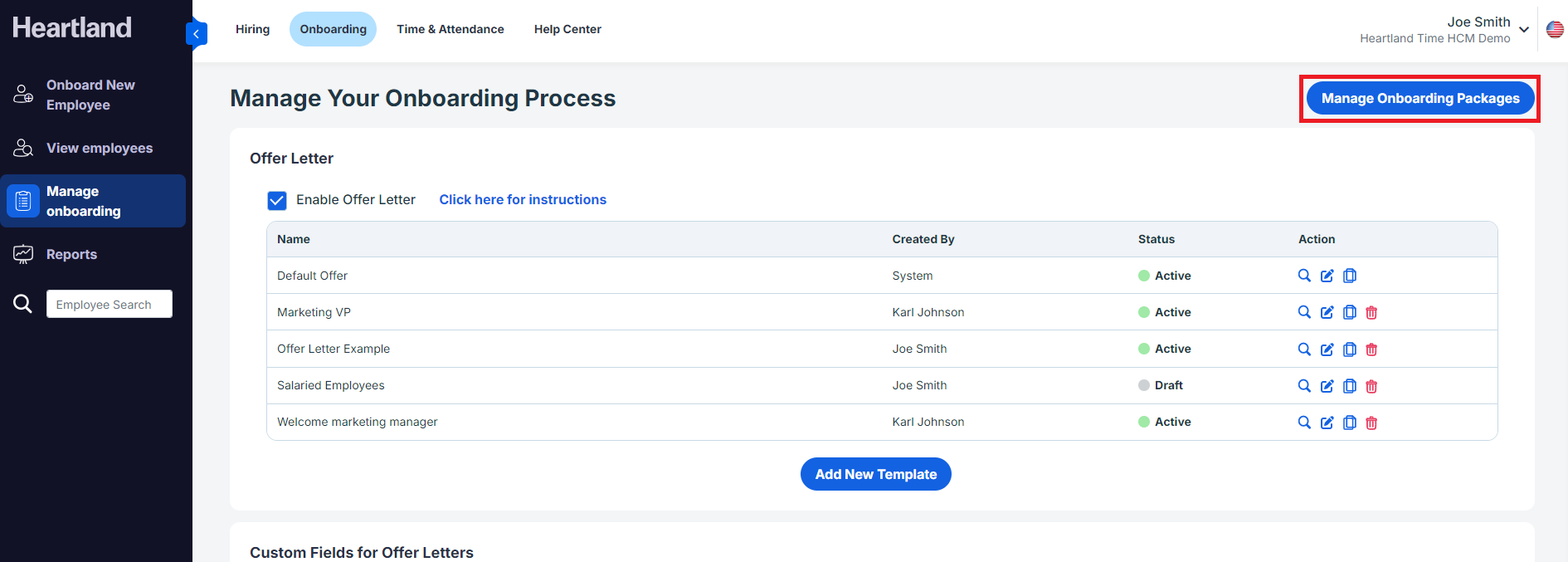Collapse the left sidebar with chevron
This screenshot has width=1568, height=562.
pyautogui.click(x=197, y=34)
